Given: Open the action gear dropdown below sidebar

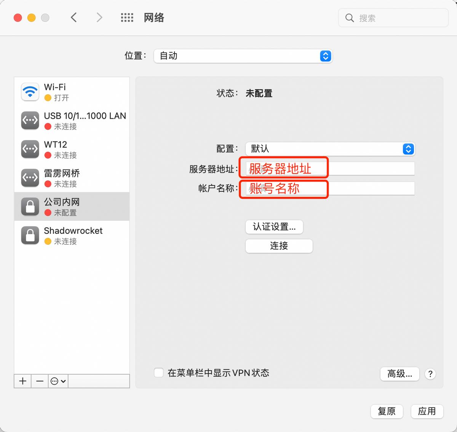Looking at the screenshot, I should click(58, 381).
